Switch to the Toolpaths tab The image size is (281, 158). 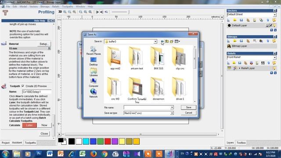pos(30,143)
